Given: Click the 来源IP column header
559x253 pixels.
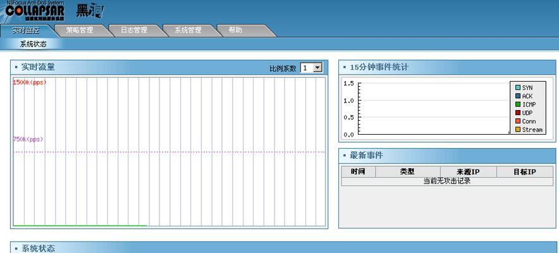Looking at the screenshot, I should tap(468, 172).
